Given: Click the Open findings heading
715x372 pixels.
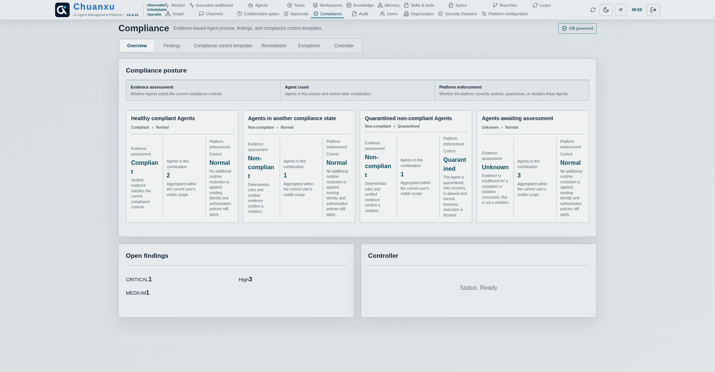Looking at the screenshot, I should (147, 256).
